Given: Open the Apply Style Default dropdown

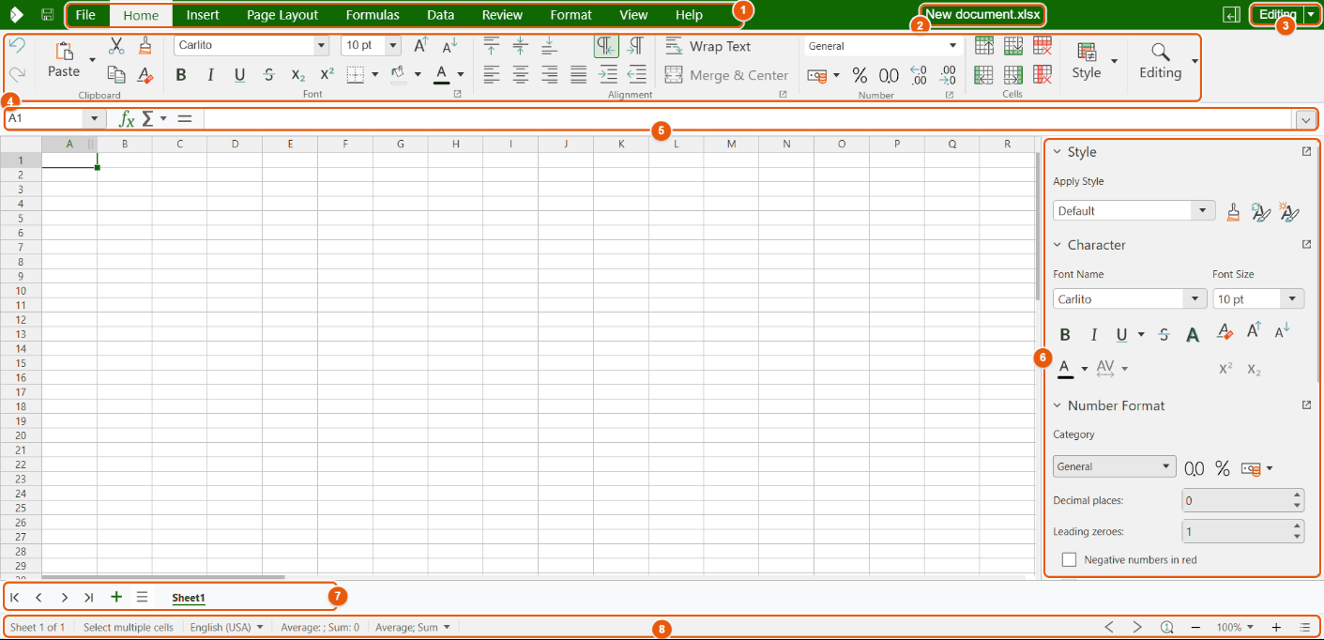Looking at the screenshot, I should [1203, 211].
